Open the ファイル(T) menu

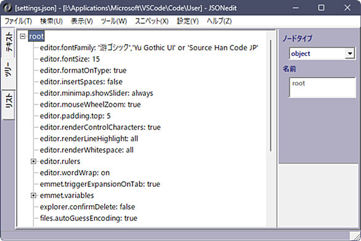coord(18,21)
